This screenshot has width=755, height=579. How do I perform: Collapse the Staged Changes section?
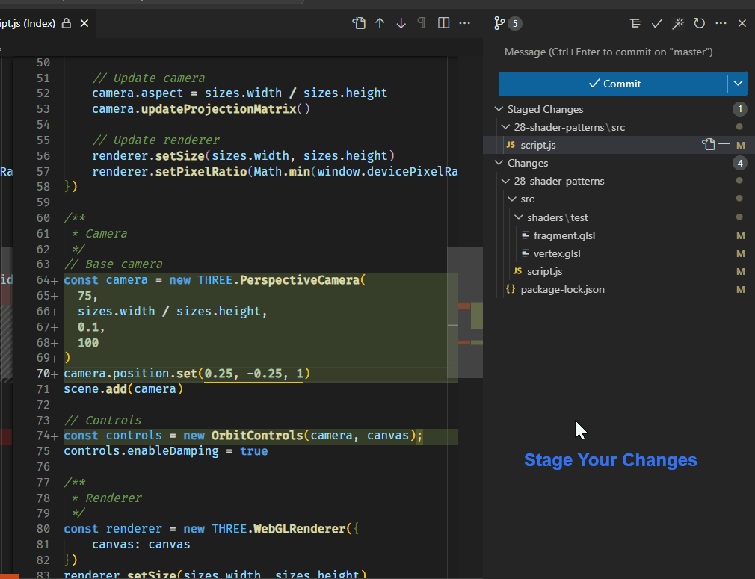click(x=499, y=109)
